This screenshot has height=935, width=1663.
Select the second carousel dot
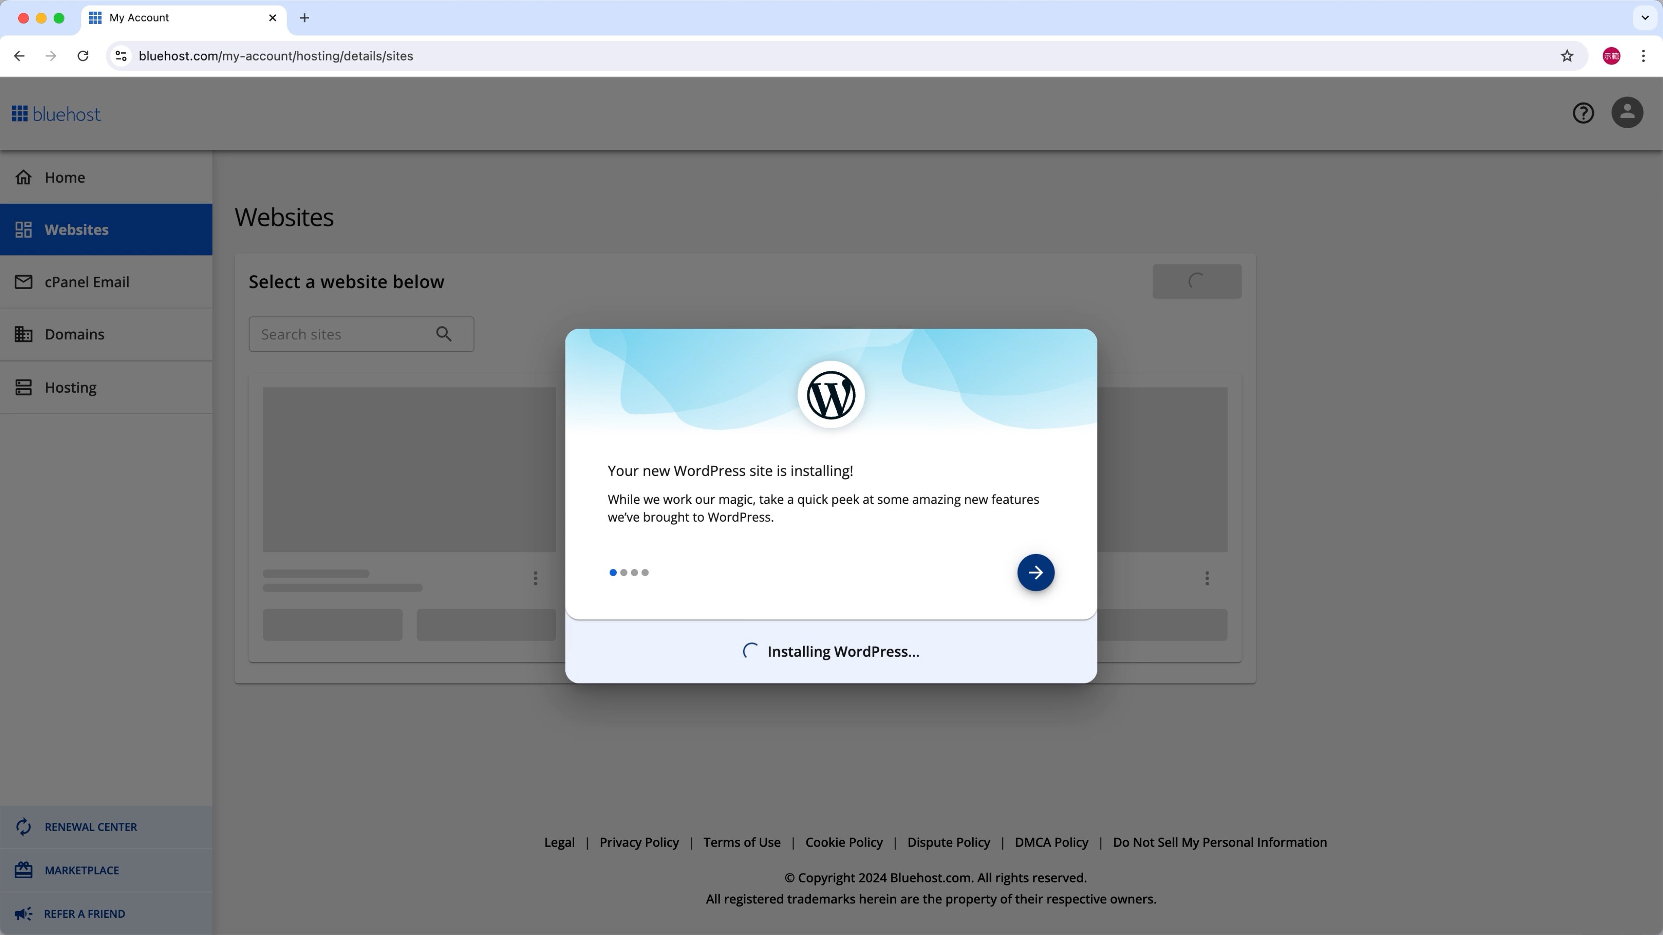624,572
